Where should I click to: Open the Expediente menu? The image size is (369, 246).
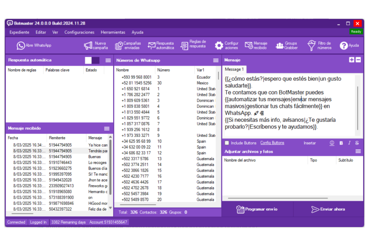(19, 32)
